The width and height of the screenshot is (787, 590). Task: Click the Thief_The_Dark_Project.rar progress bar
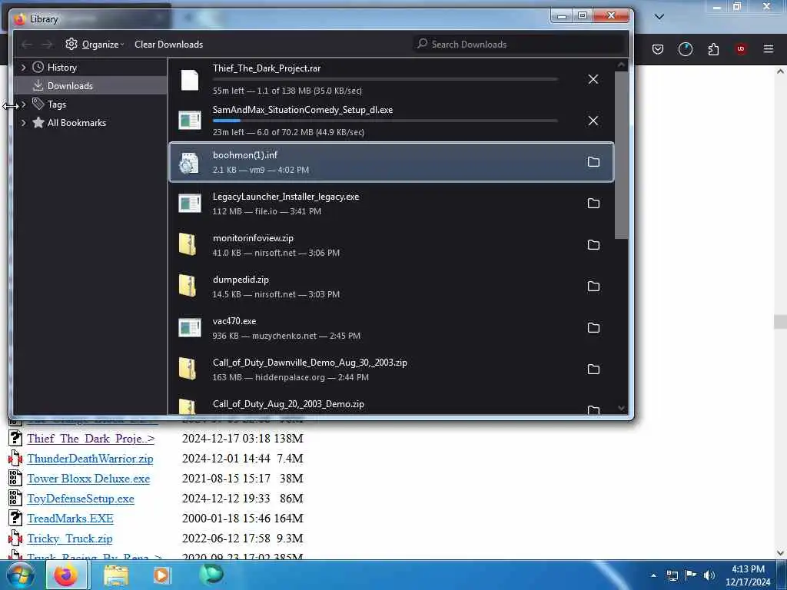(385, 79)
